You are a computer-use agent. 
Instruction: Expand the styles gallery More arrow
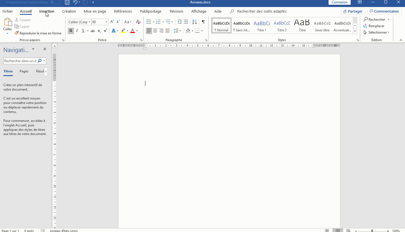pos(355,32)
